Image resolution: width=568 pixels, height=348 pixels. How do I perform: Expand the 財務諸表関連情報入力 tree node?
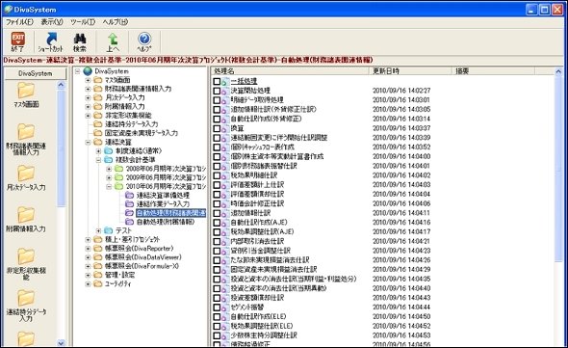[x=88, y=89]
